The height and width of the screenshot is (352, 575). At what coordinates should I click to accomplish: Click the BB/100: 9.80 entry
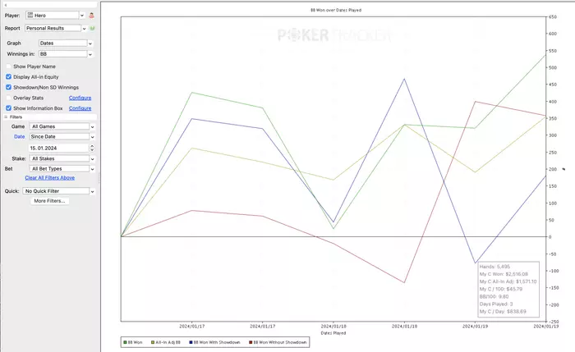(494, 297)
